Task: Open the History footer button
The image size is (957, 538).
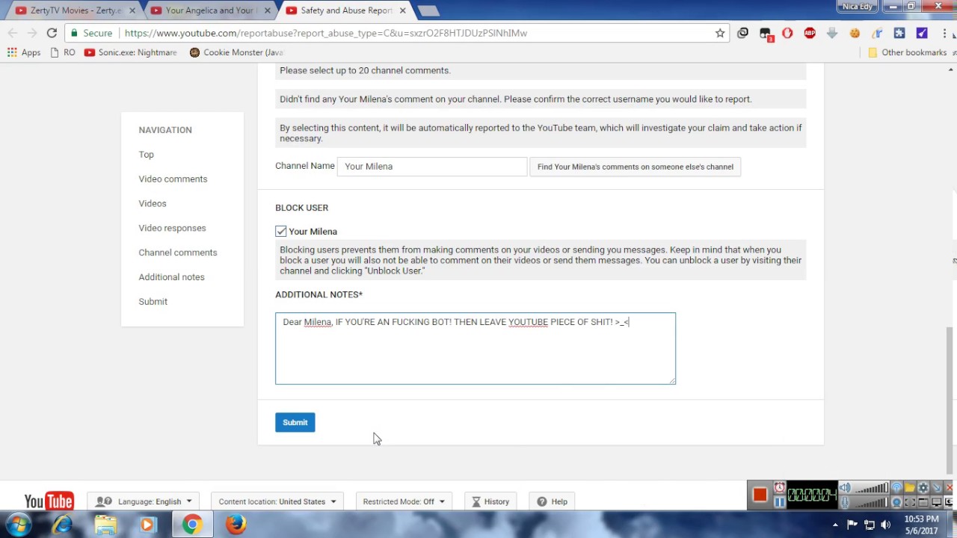Action: [x=490, y=501]
